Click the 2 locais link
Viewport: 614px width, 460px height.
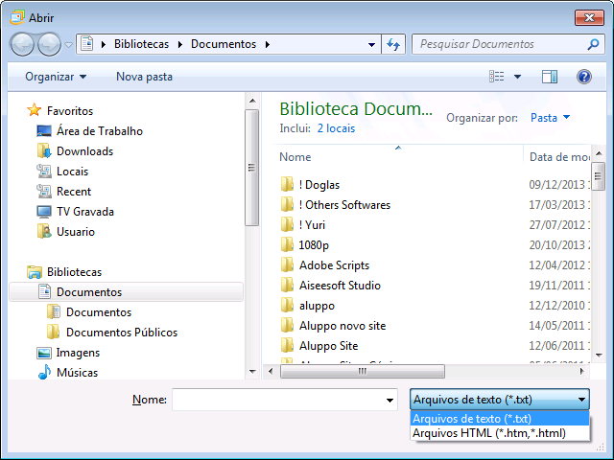(x=336, y=128)
